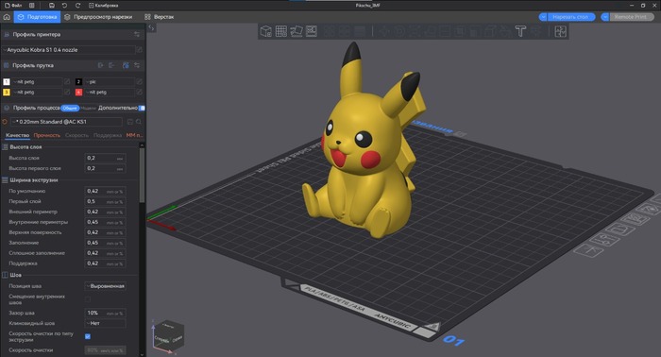Image resolution: width=661 pixels, height=357 pixels.
Task: Click the arrange objects toolbar icon
Action: (311, 31)
